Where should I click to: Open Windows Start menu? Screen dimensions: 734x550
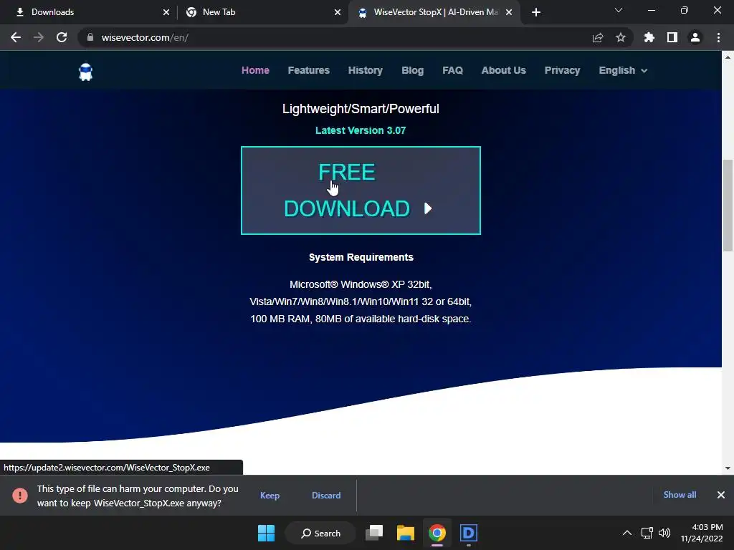coord(267,533)
